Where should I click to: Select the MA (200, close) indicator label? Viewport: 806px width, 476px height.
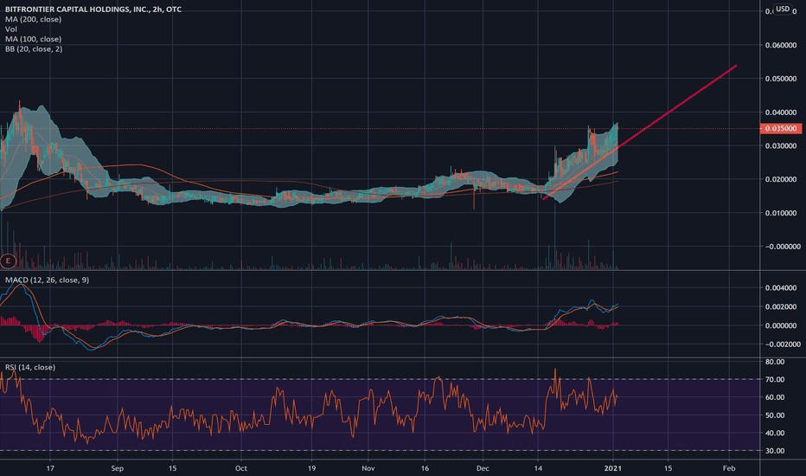[34, 19]
